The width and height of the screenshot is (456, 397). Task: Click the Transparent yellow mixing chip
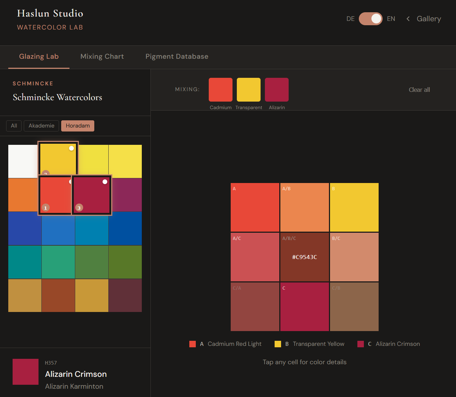pos(248,90)
